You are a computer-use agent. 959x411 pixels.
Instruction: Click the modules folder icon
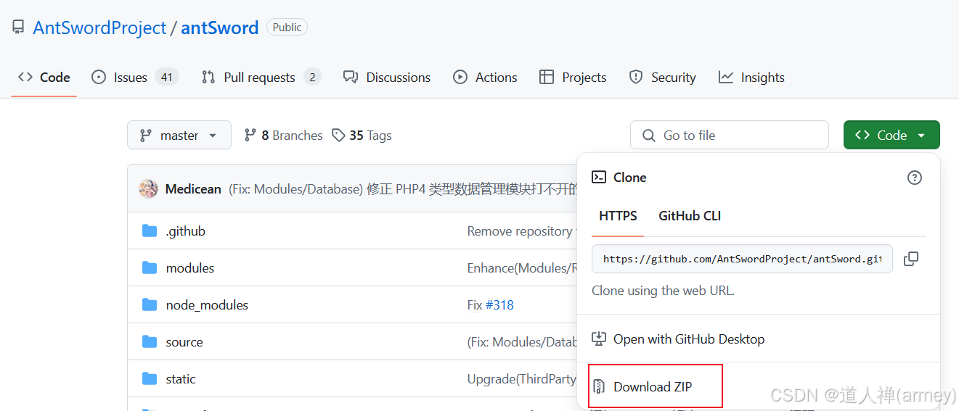pos(150,267)
